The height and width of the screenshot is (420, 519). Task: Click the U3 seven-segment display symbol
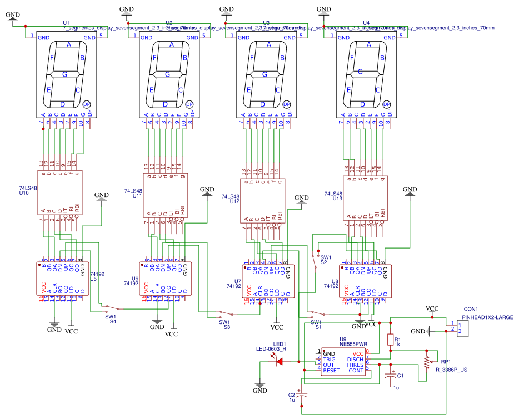pos(267,75)
